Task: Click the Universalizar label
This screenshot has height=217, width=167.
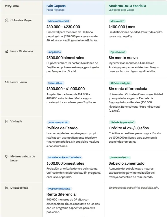Action: (55, 83)
